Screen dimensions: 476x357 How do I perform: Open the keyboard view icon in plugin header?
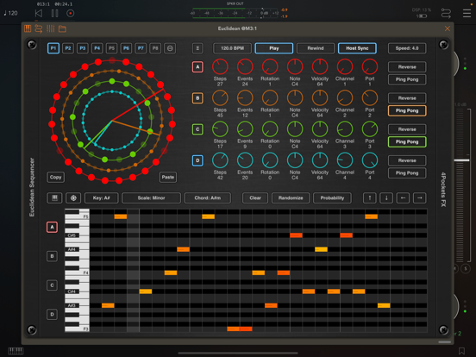(x=28, y=28)
